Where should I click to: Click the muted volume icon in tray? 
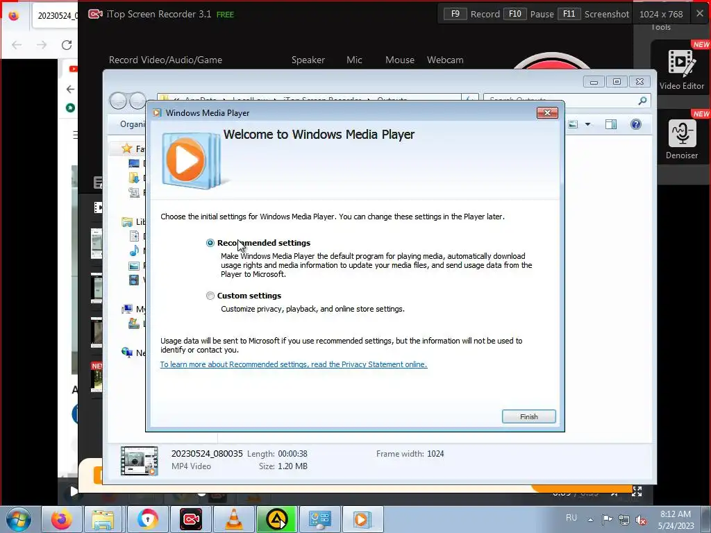pyautogui.click(x=641, y=520)
